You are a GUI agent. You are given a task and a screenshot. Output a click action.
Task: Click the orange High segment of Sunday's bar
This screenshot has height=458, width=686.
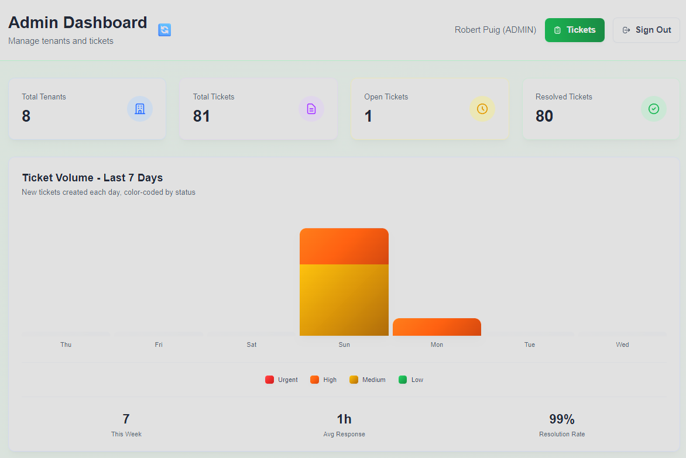pos(344,246)
